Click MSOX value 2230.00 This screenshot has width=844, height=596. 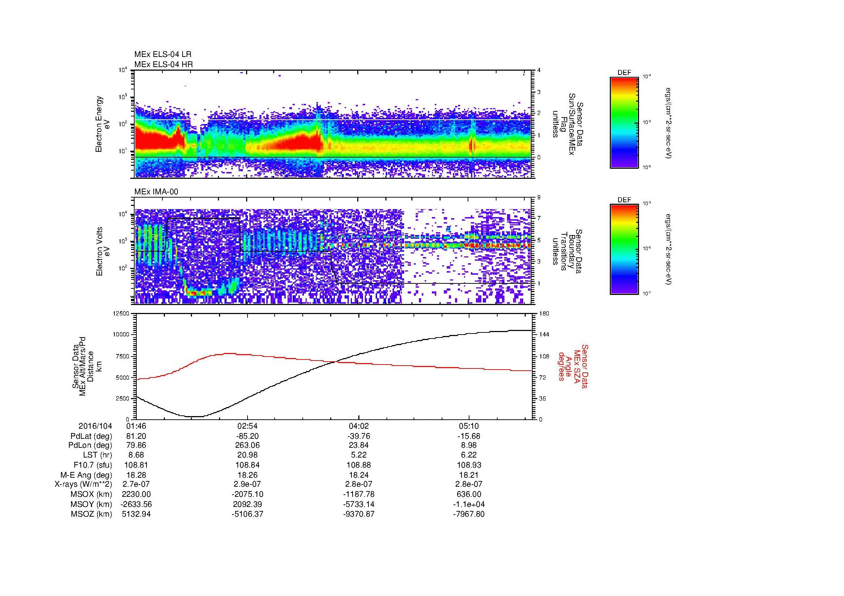pos(136,495)
